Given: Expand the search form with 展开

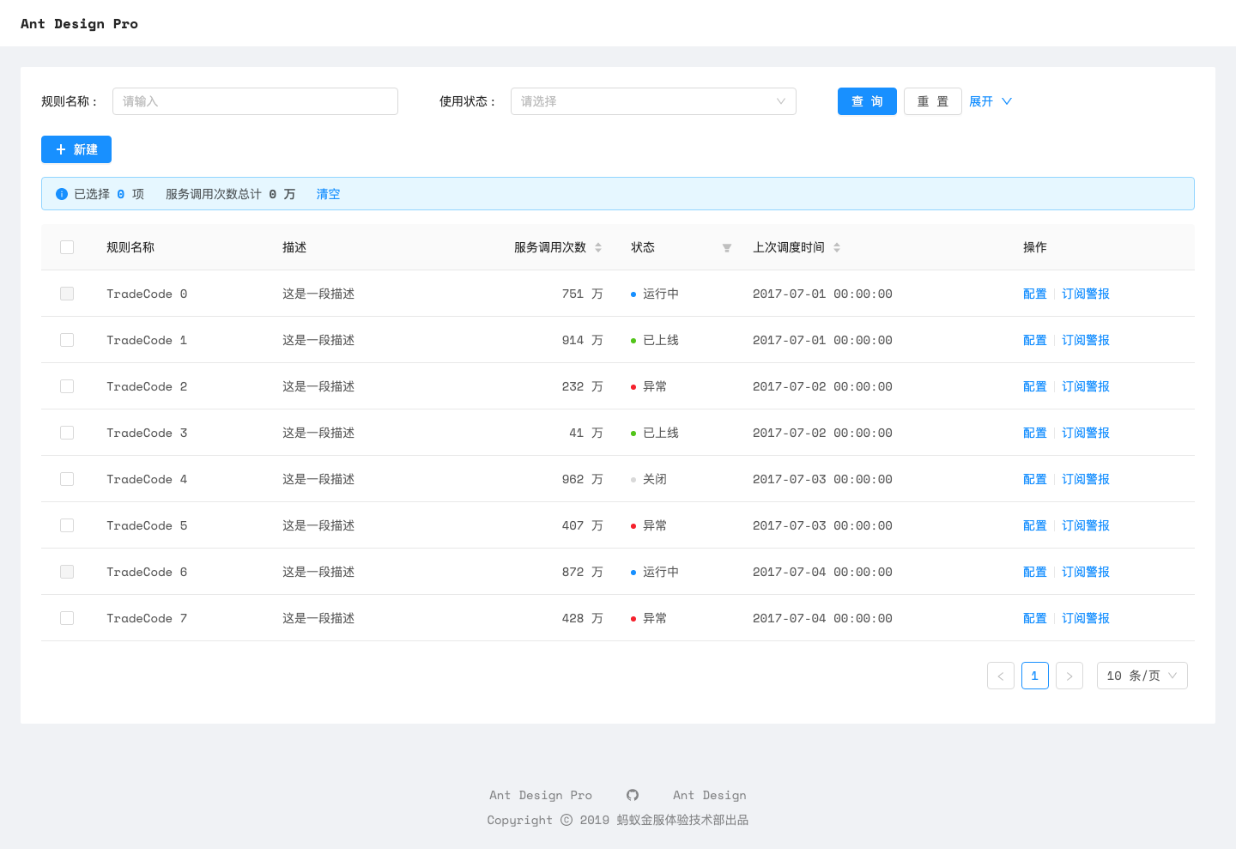Looking at the screenshot, I should [x=991, y=101].
